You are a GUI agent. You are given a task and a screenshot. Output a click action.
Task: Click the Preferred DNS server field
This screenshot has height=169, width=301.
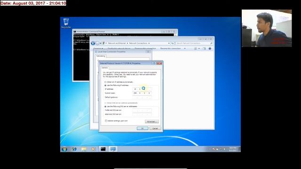[142, 110]
